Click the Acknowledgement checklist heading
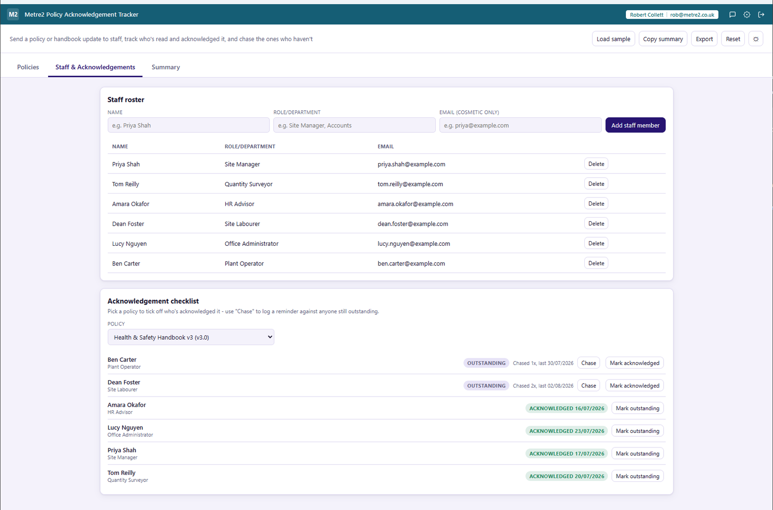 coord(153,301)
